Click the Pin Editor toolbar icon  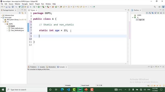94,7
